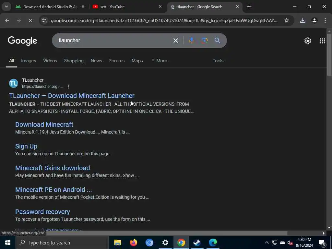Image resolution: width=332 pixels, height=249 pixels.
Task: Clear the search query with X
Action: tap(176, 41)
